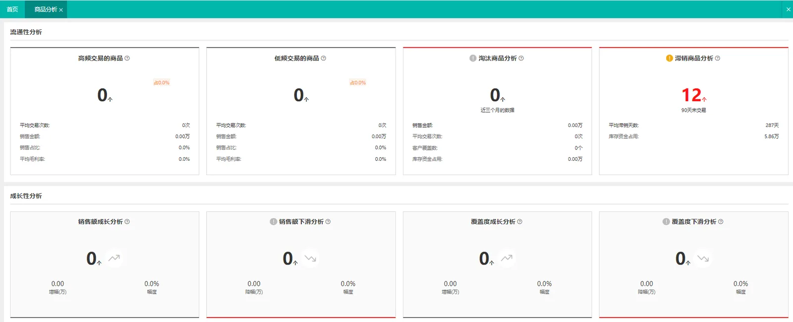Viewport: 793px width, 322px height.
Task: Click grey alert icon before 销售额下滑分析
Action: 273,222
